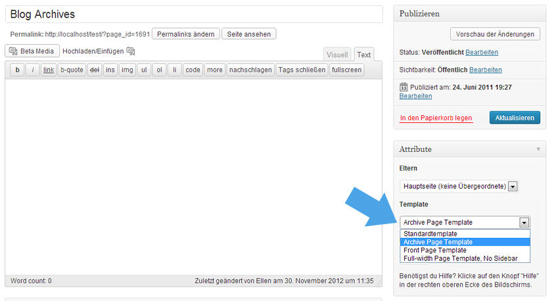This screenshot has width=552, height=301.
Task: Insert a hyperlink using the link button
Action: pos(49,70)
